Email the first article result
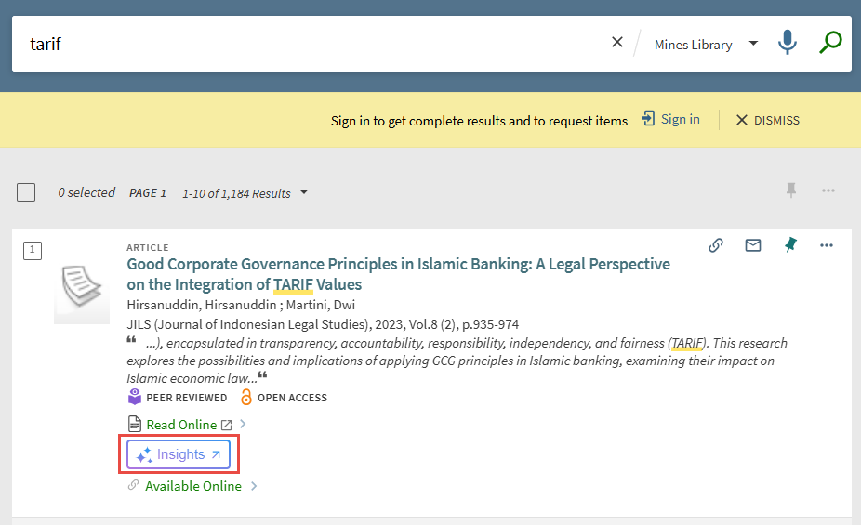The image size is (861, 525). pyautogui.click(x=753, y=245)
